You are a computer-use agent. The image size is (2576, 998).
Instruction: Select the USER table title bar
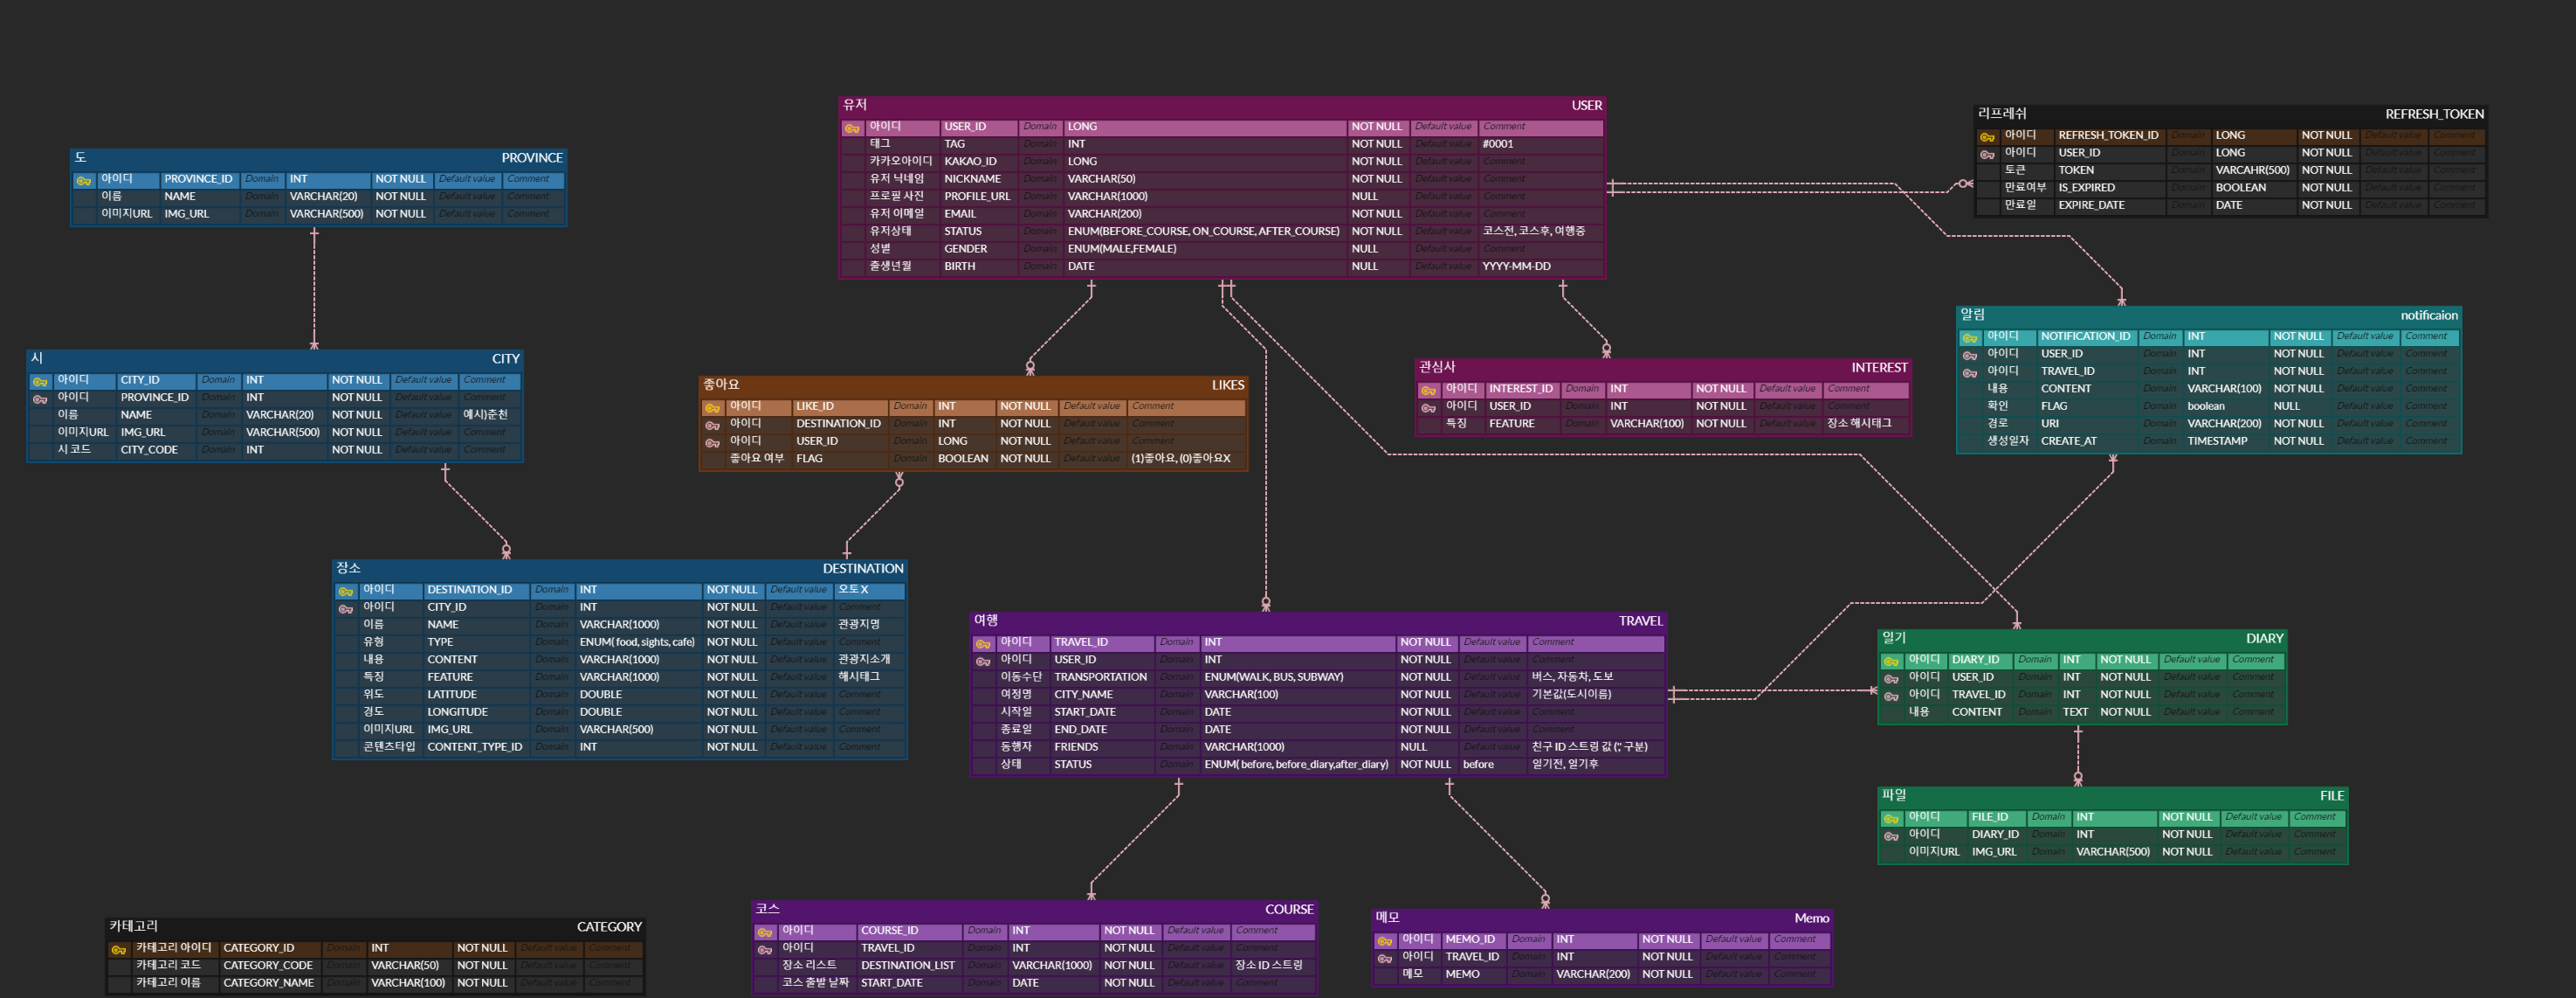[x=1222, y=105]
